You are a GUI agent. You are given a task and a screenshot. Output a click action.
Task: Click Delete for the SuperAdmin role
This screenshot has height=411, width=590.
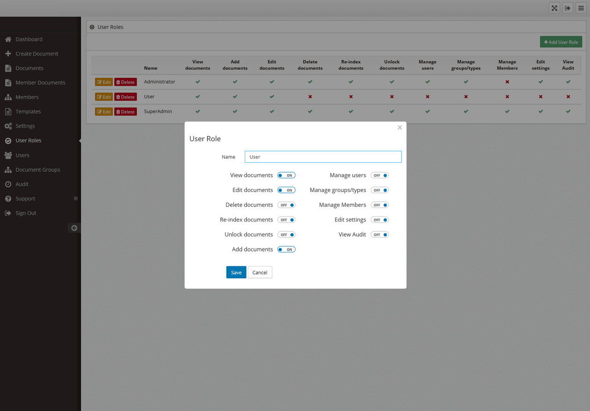(x=125, y=112)
